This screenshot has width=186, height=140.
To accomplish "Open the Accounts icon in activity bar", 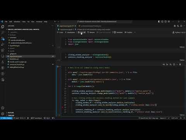I will click(3, 108).
